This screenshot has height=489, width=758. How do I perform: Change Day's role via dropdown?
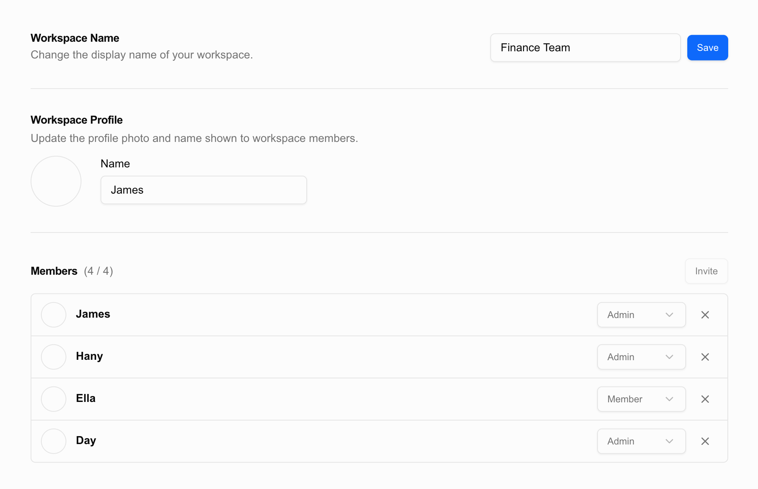(x=641, y=441)
